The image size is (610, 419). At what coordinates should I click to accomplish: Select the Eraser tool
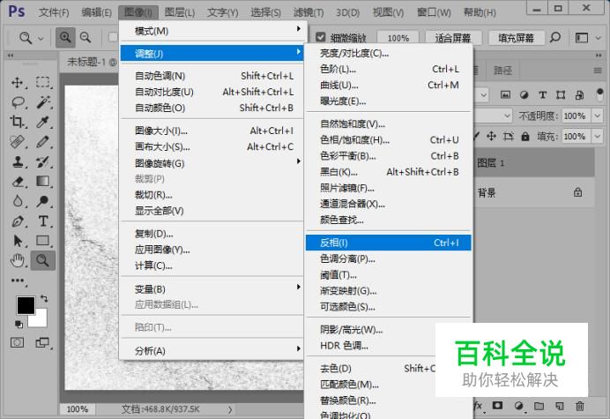(17, 182)
